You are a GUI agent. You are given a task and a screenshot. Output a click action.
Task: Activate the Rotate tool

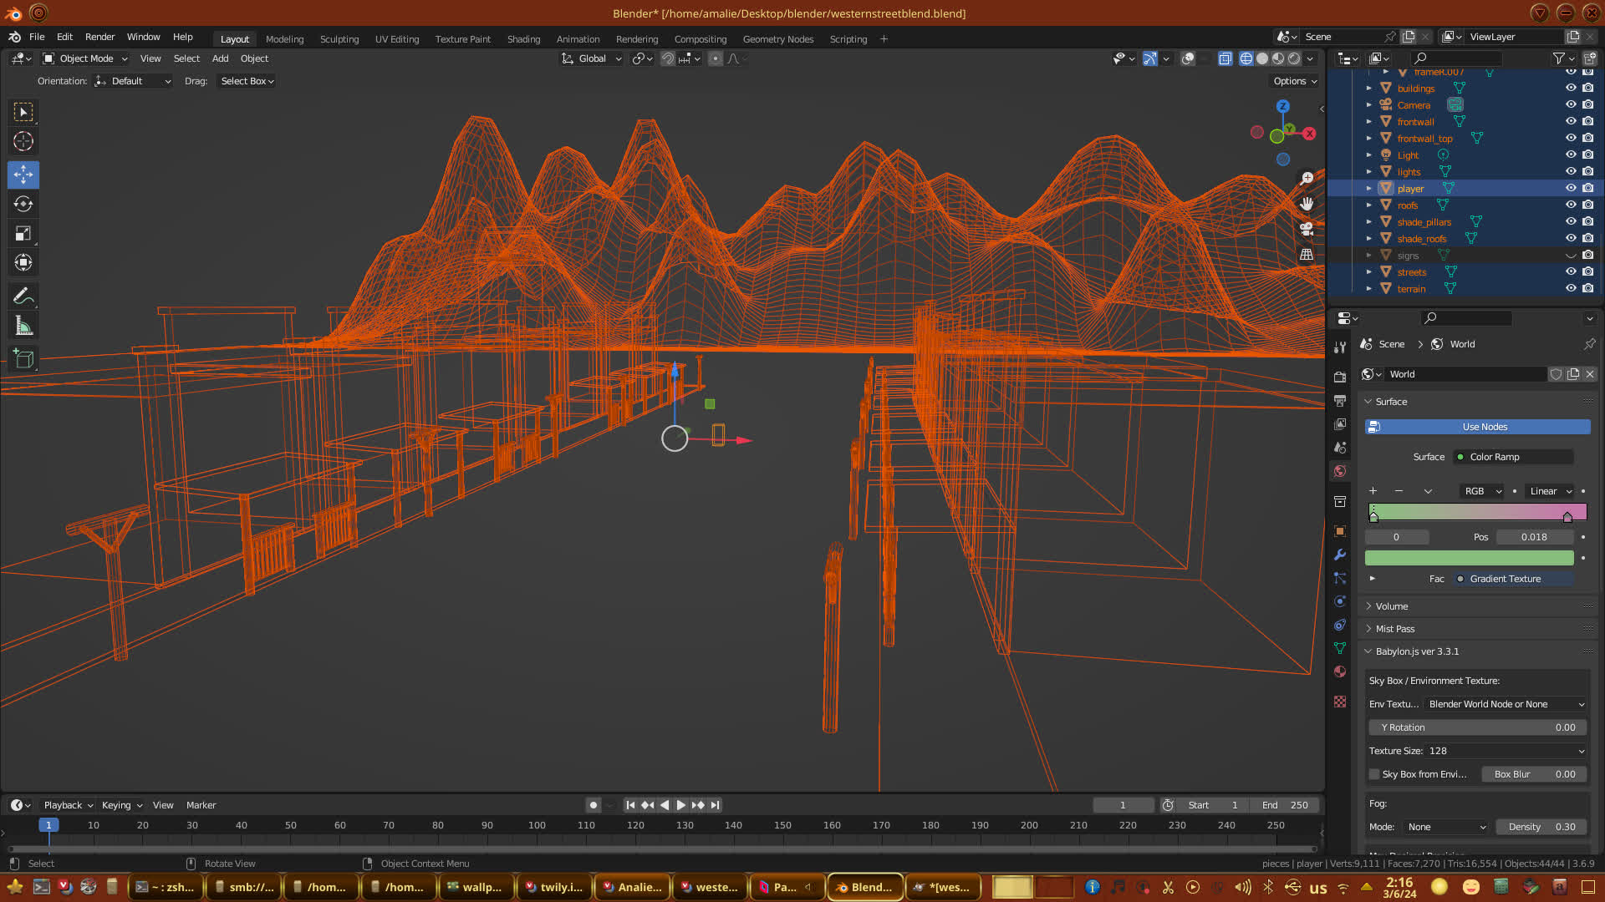[x=23, y=204]
